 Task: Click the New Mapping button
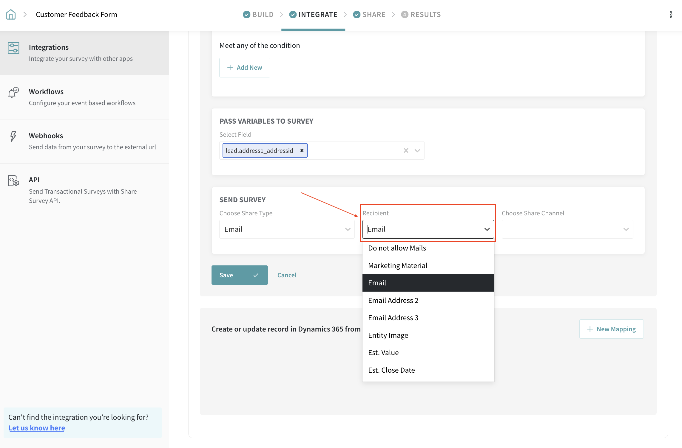[611, 329]
